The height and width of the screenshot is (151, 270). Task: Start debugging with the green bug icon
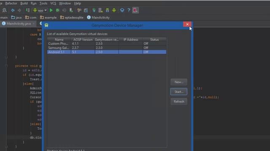[x=58, y=10]
